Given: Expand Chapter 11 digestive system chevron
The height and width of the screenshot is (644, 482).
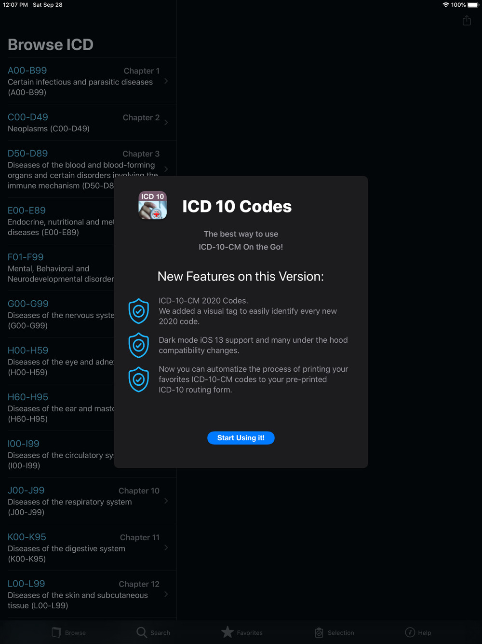Looking at the screenshot, I should pos(166,547).
